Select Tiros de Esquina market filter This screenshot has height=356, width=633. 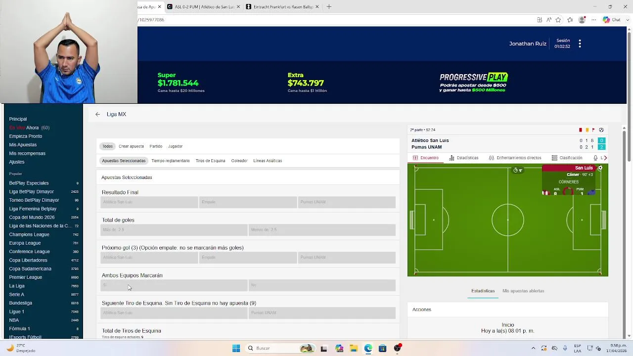point(210,161)
